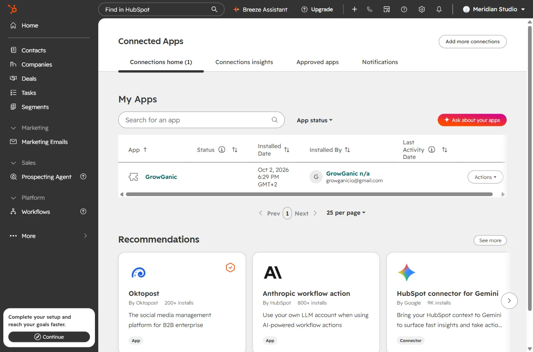Click the GrowGanic puzzle piece app icon

(133, 177)
